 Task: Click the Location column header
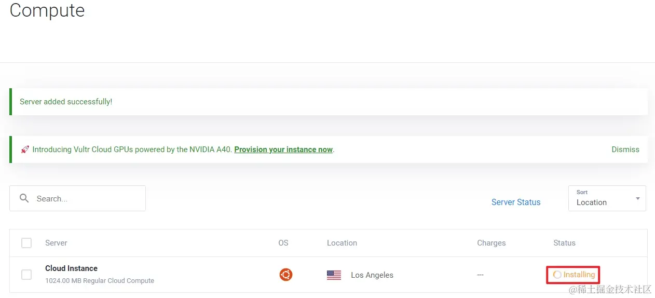pos(342,243)
